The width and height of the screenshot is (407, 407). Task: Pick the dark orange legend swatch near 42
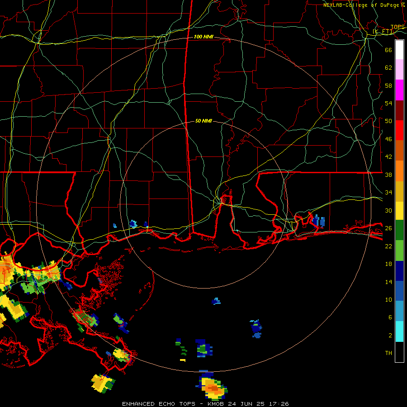[x=399, y=150]
